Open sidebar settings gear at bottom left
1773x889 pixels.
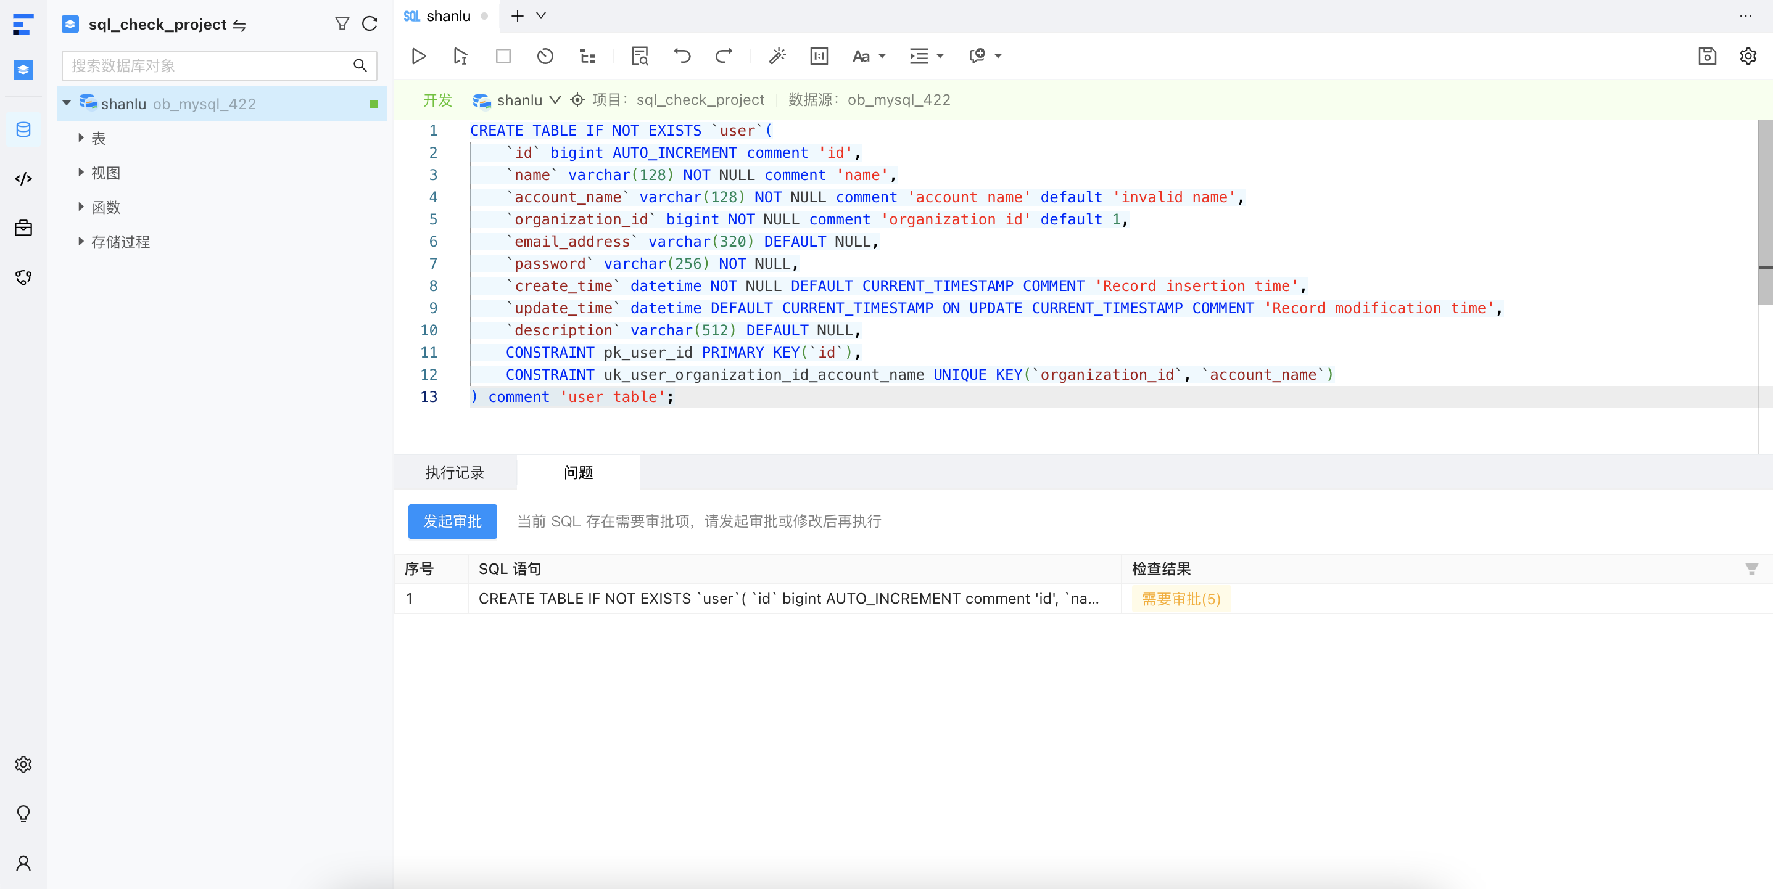pos(23,764)
